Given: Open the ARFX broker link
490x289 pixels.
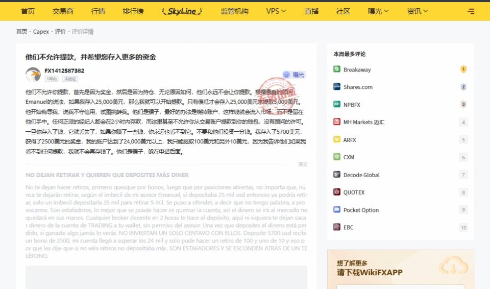Looking at the screenshot, I should [x=350, y=140].
